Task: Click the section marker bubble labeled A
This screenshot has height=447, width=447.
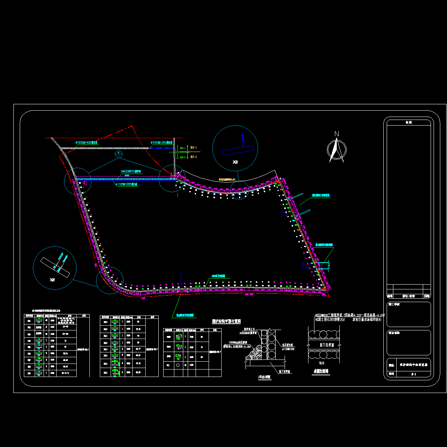Action: coord(118,153)
